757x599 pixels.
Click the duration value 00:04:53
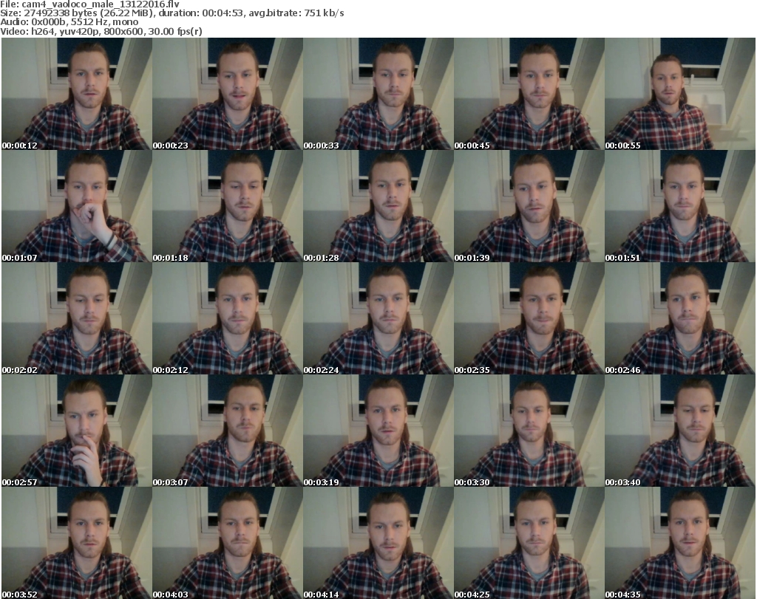point(223,13)
